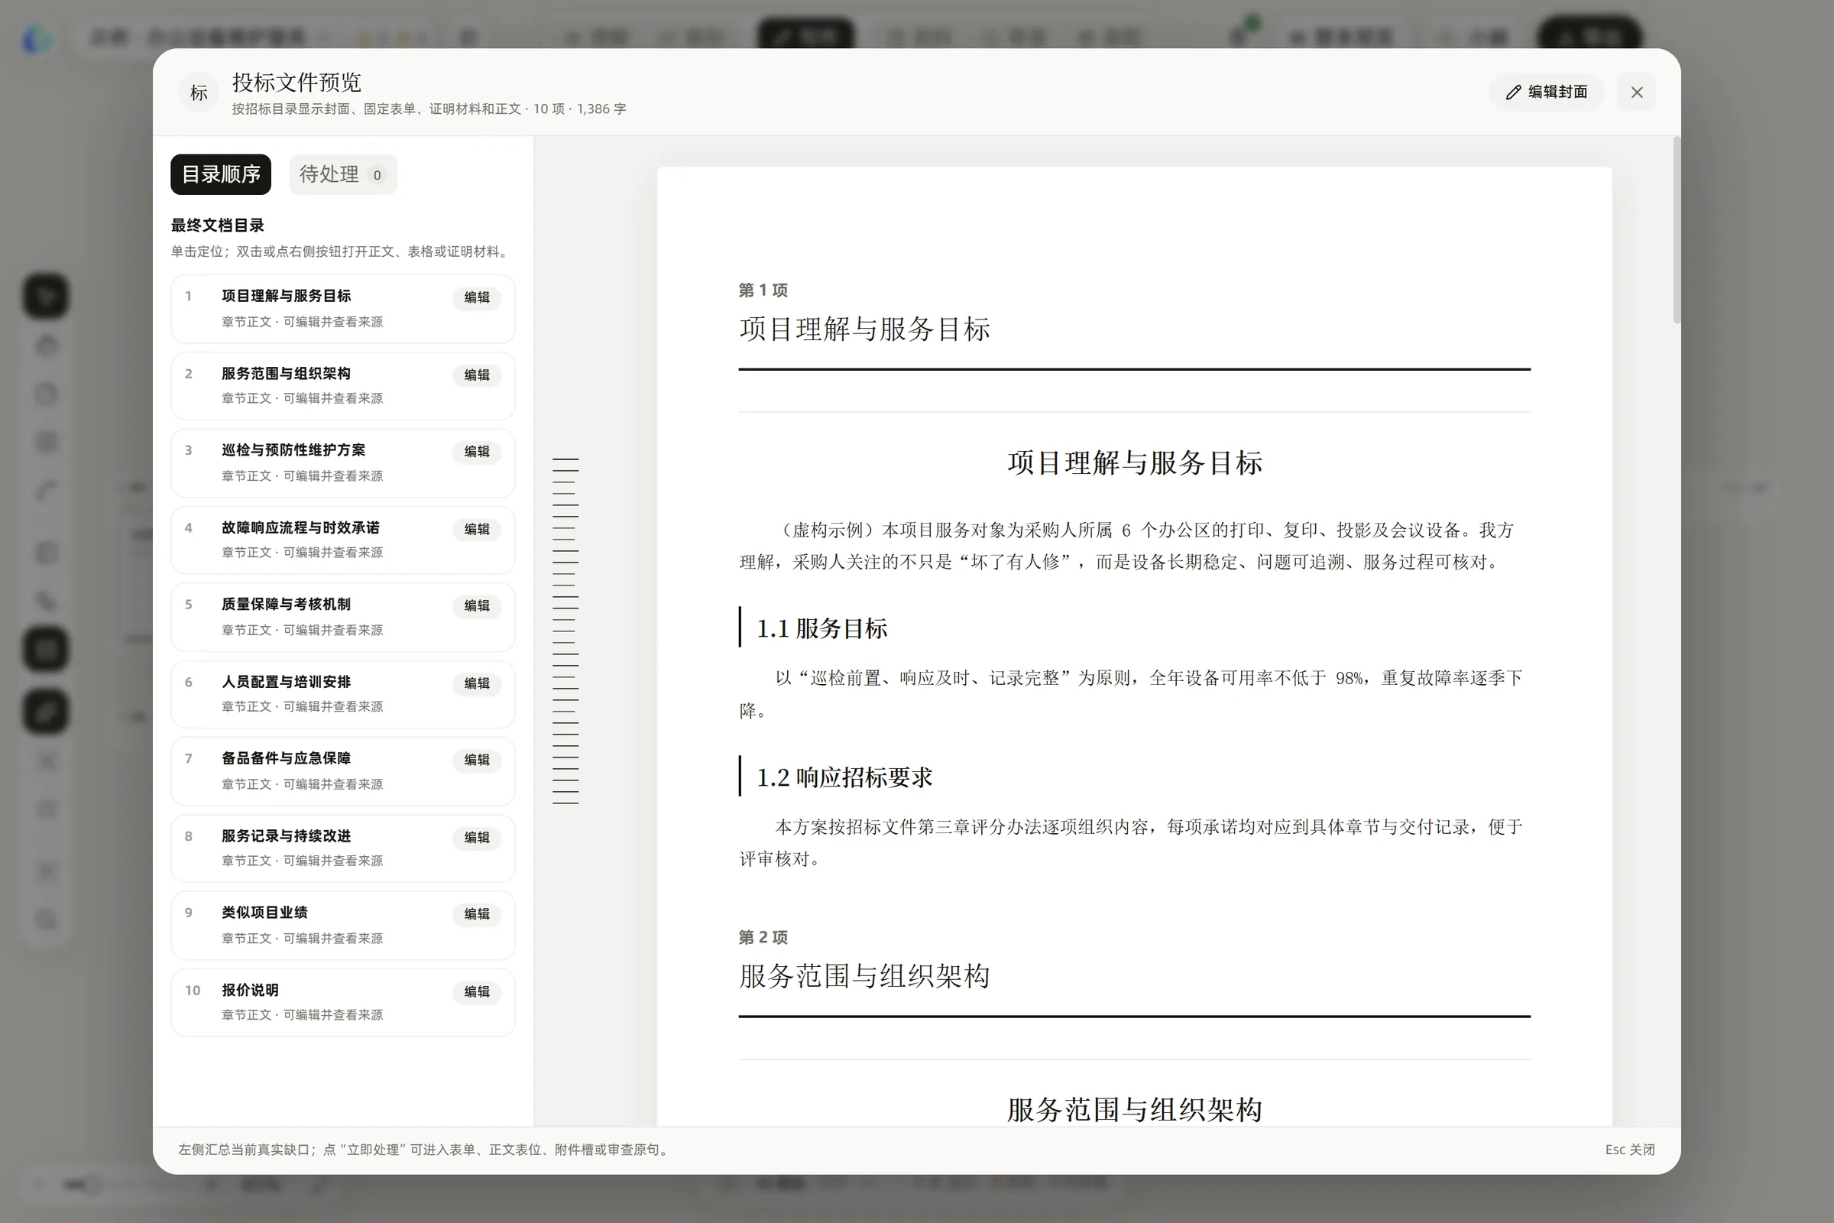Click the 第 2 项 label in preview
The image size is (1834, 1223).
(763, 937)
